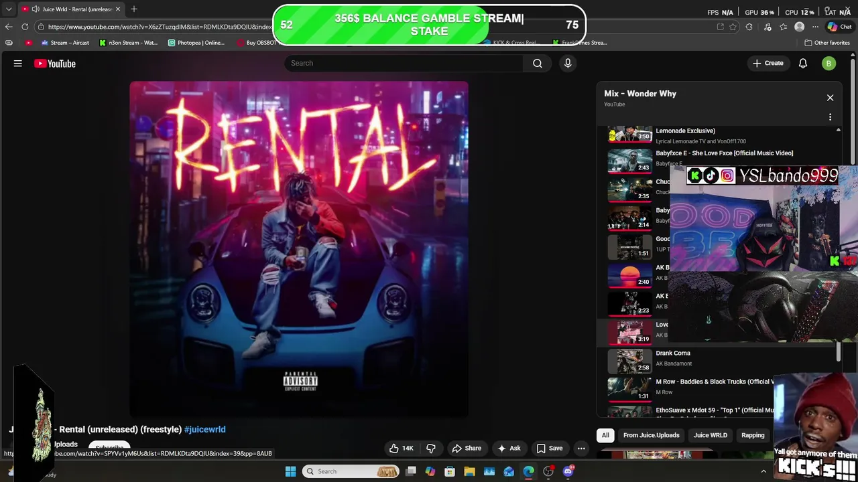
Task: Start voice search with the microphone icon
Action: pos(568,63)
